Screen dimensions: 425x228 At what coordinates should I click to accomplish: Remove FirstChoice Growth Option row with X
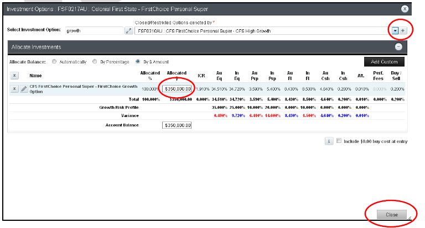coord(14,88)
